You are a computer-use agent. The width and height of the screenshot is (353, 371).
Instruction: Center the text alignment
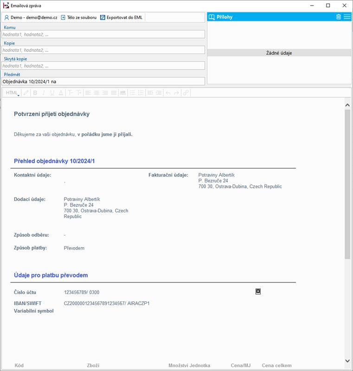96,93
